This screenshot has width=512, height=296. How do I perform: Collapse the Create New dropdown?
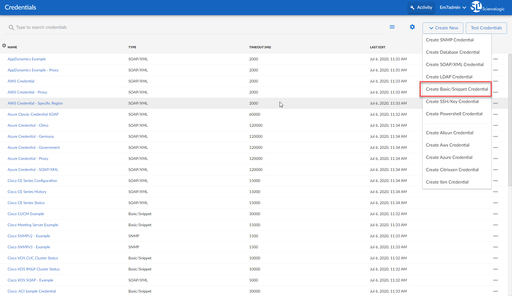click(x=443, y=28)
